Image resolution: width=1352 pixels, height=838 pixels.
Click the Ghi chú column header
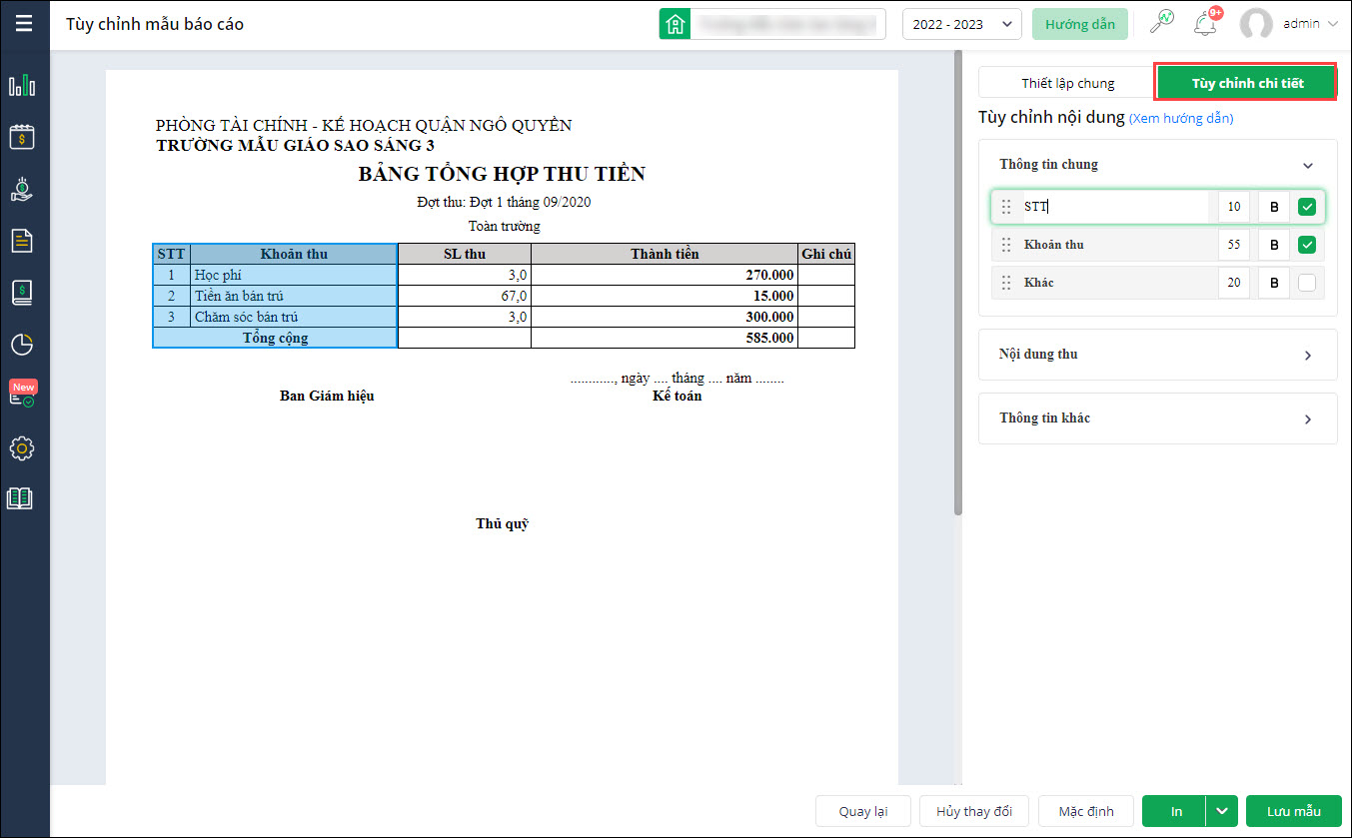[826, 254]
